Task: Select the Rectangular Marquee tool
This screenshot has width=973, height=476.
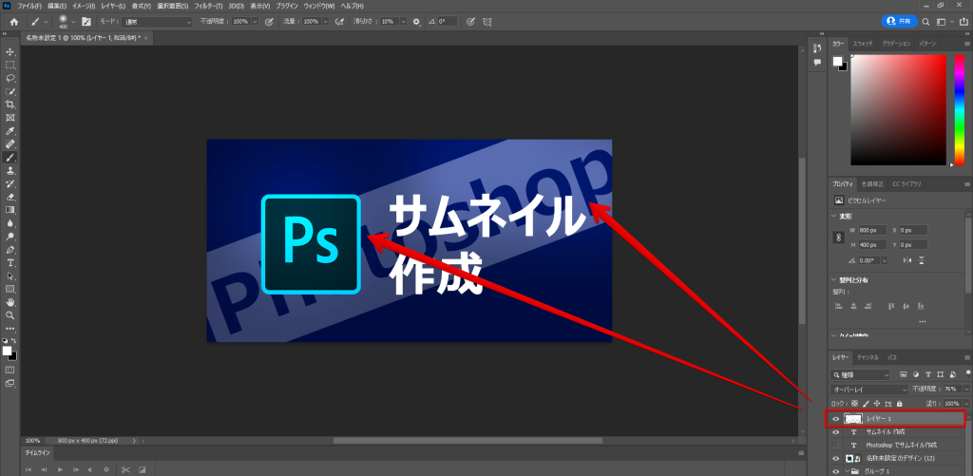Action: (x=10, y=65)
